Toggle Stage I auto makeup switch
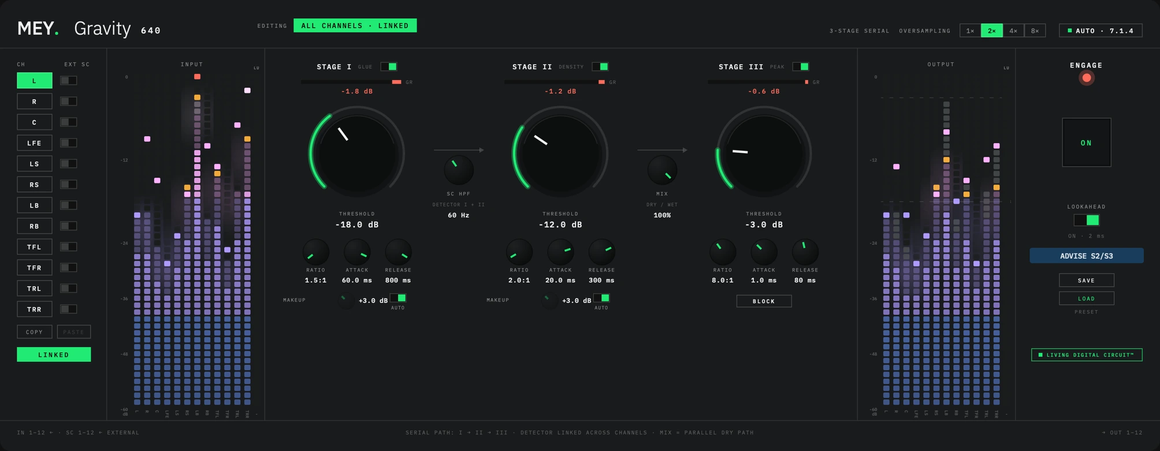Image resolution: width=1160 pixels, height=451 pixels. coord(398,298)
